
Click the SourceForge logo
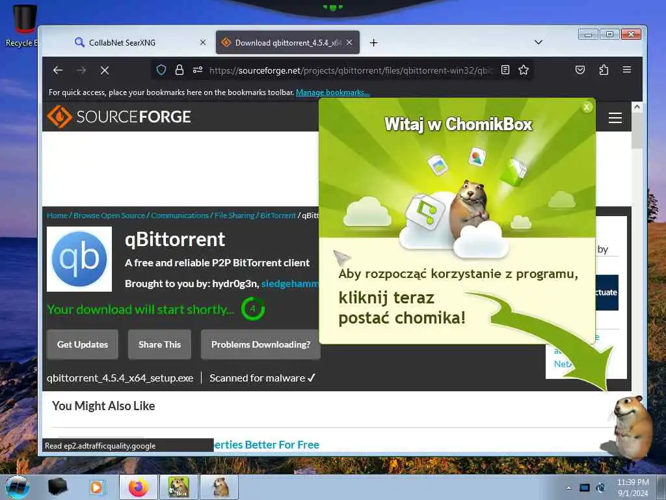(119, 117)
